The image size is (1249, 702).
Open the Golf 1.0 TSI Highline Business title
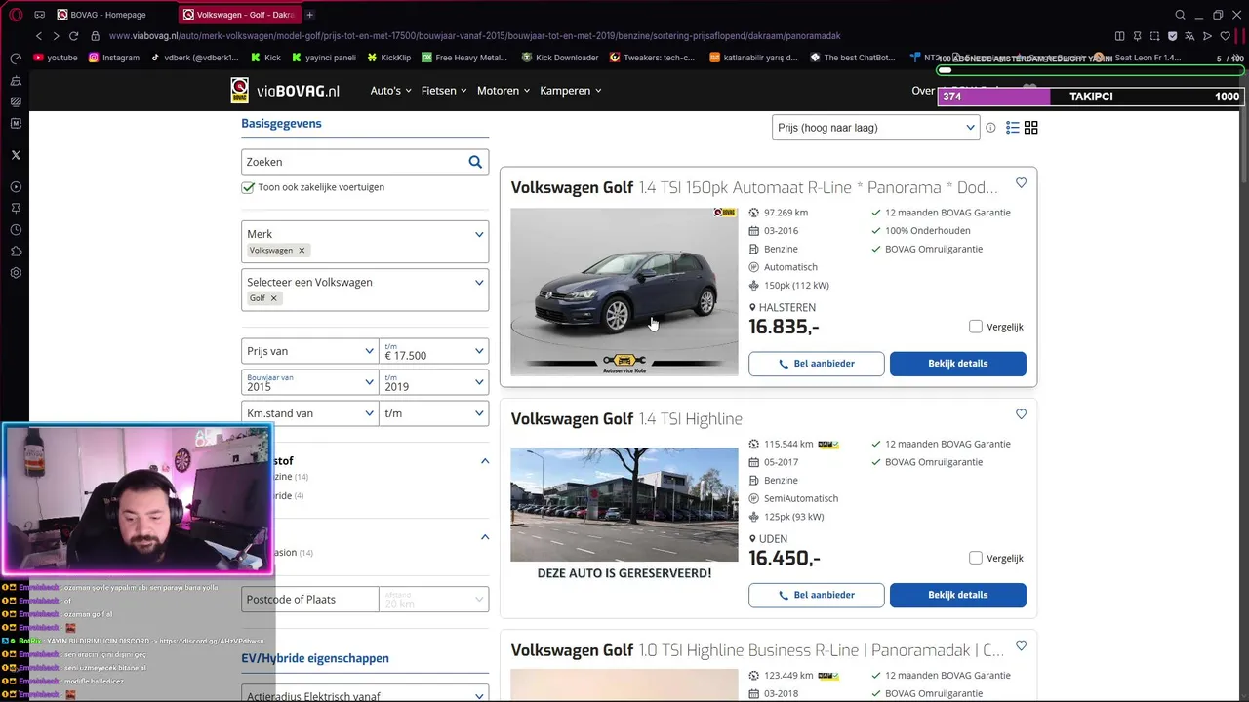click(757, 650)
